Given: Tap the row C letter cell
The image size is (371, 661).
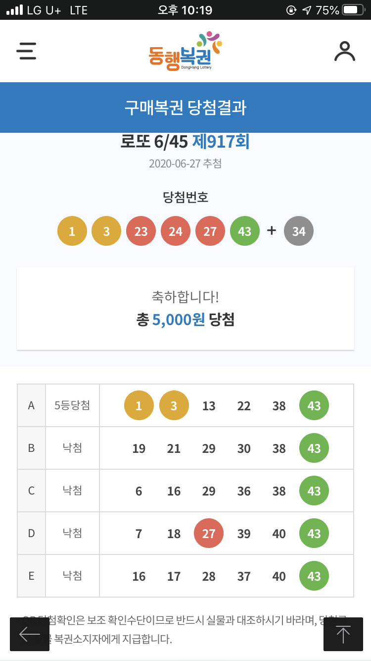Looking at the screenshot, I should (x=31, y=491).
